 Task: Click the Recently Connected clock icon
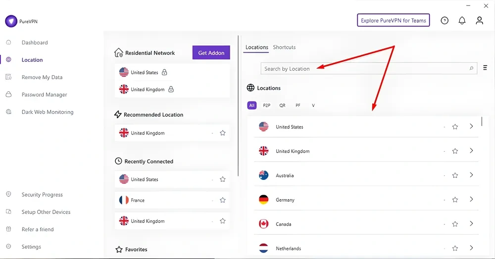click(x=118, y=161)
